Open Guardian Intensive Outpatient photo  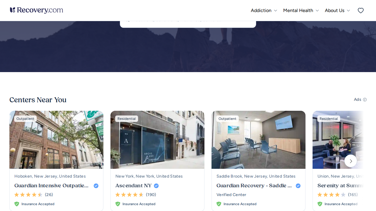point(56,140)
